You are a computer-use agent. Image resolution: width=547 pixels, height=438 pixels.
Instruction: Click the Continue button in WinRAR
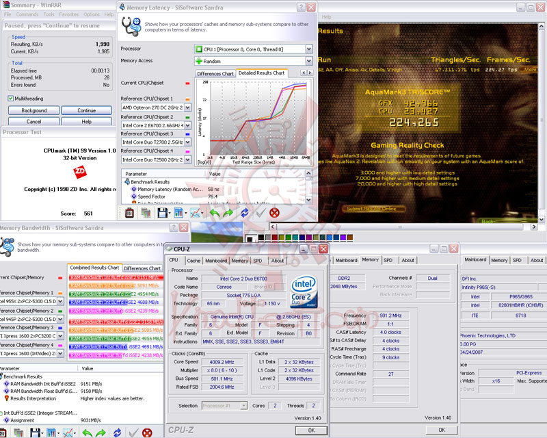click(87, 110)
